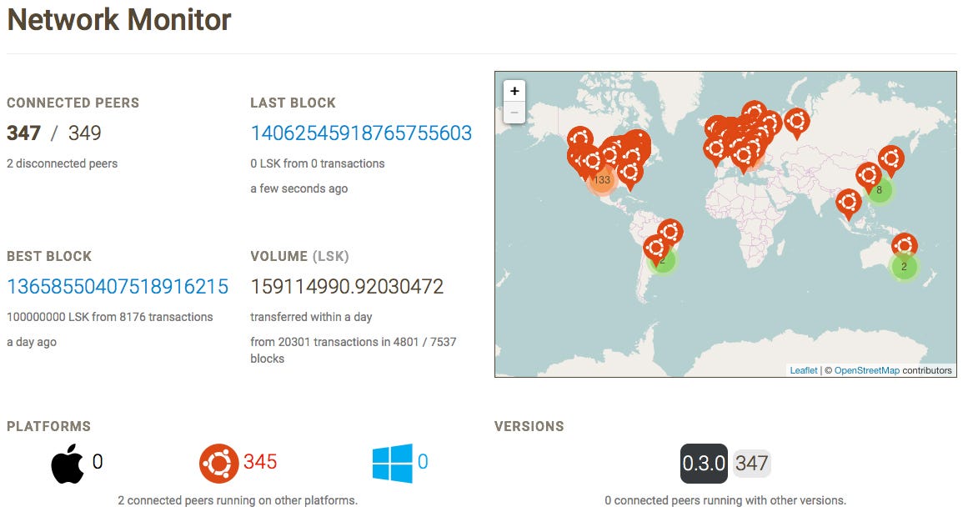The width and height of the screenshot is (968, 532).
Task: Zoom in on the peer map
Action: [x=514, y=91]
